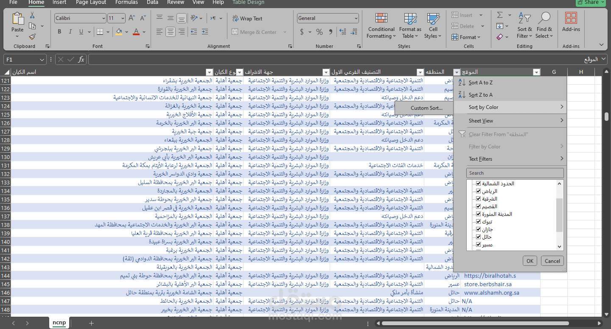
Task: Select the Format Painter brush
Action: (32, 36)
